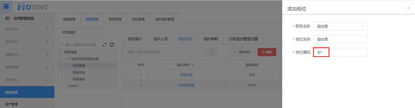
Task: Click the 岗位编码 input field
Action: coord(340,52)
